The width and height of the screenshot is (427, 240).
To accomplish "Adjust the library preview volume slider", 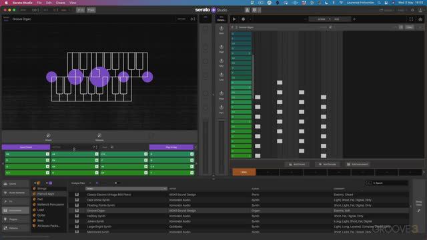I will point(115,183).
